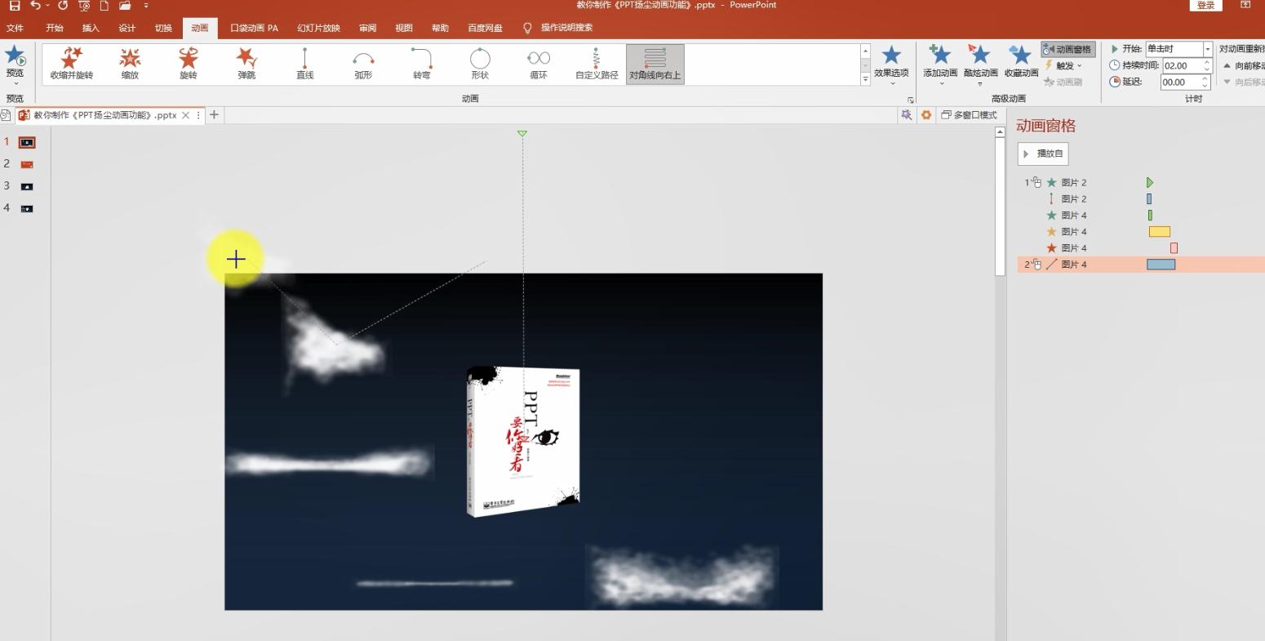Screen dimensions: 1265x641
Task: Apply the 收缩并旋转 animation
Action: pos(70,64)
